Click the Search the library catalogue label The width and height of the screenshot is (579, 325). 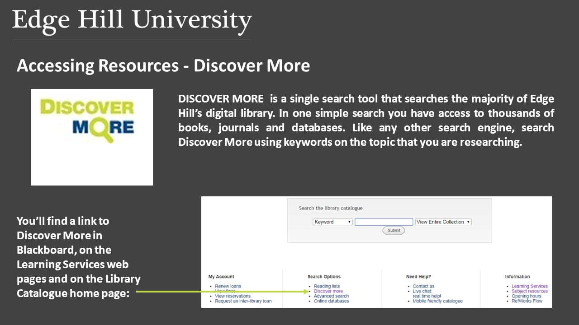coord(331,208)
